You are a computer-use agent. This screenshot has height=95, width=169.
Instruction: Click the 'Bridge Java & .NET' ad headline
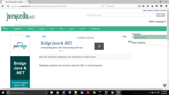56,43
